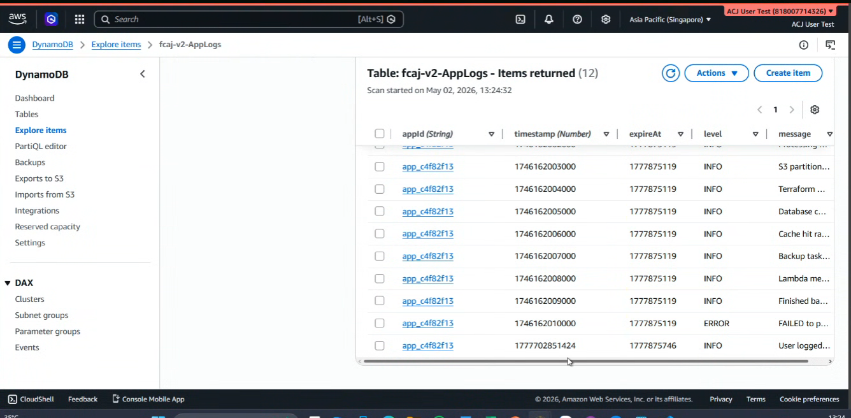
Task: Open the notifications bell
Action: [x=548, y=19]
